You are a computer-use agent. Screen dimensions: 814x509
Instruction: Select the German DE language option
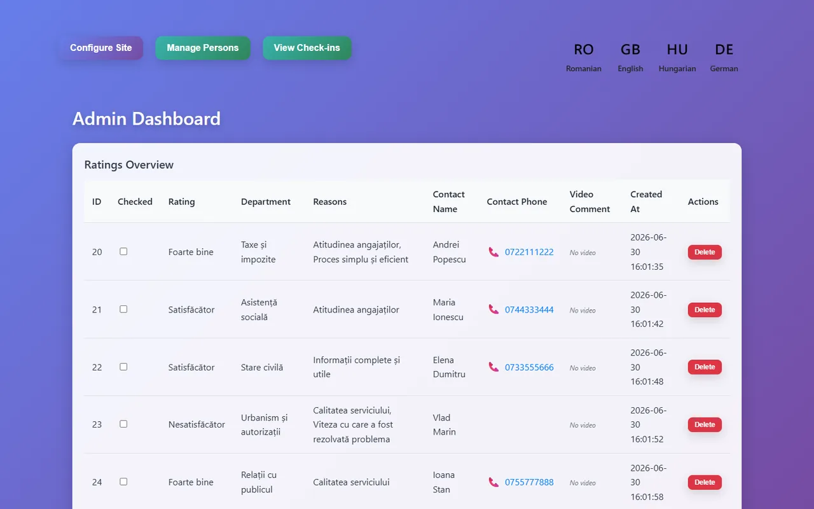coord(724,57)
